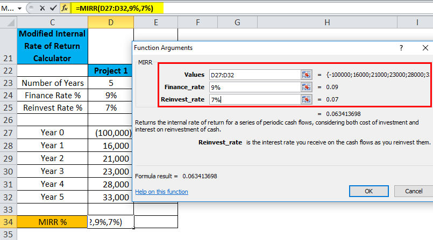Click the formula bar text =MIRR(D27:D32,9%,7%)
433x240 pixels.
(115, 8)
